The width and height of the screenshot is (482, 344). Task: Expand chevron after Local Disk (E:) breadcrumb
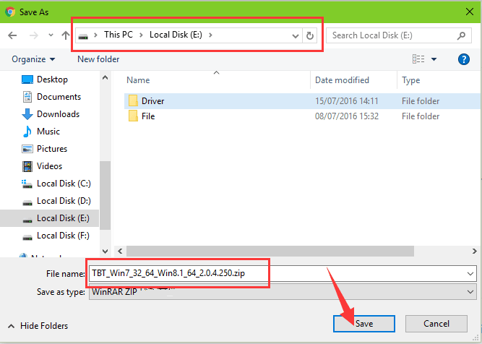pos(210,35)
